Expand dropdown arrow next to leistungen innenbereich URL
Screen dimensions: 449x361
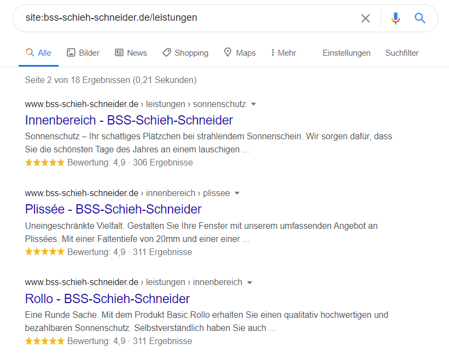pyautogui.click(x=249, y=282)
